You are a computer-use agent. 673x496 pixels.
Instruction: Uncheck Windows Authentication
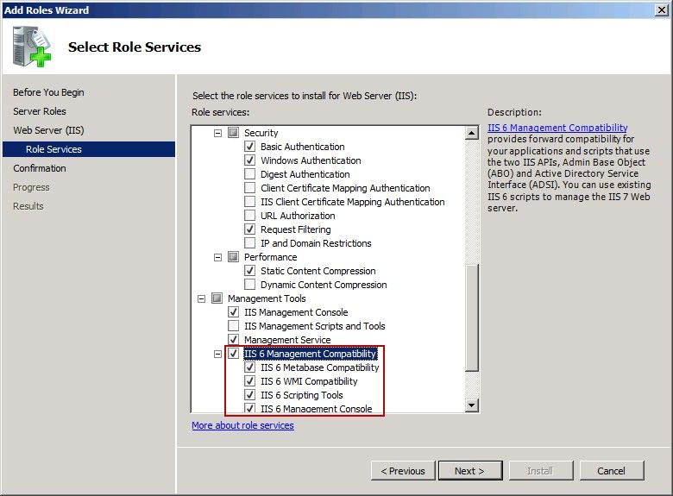pos(250,160)
